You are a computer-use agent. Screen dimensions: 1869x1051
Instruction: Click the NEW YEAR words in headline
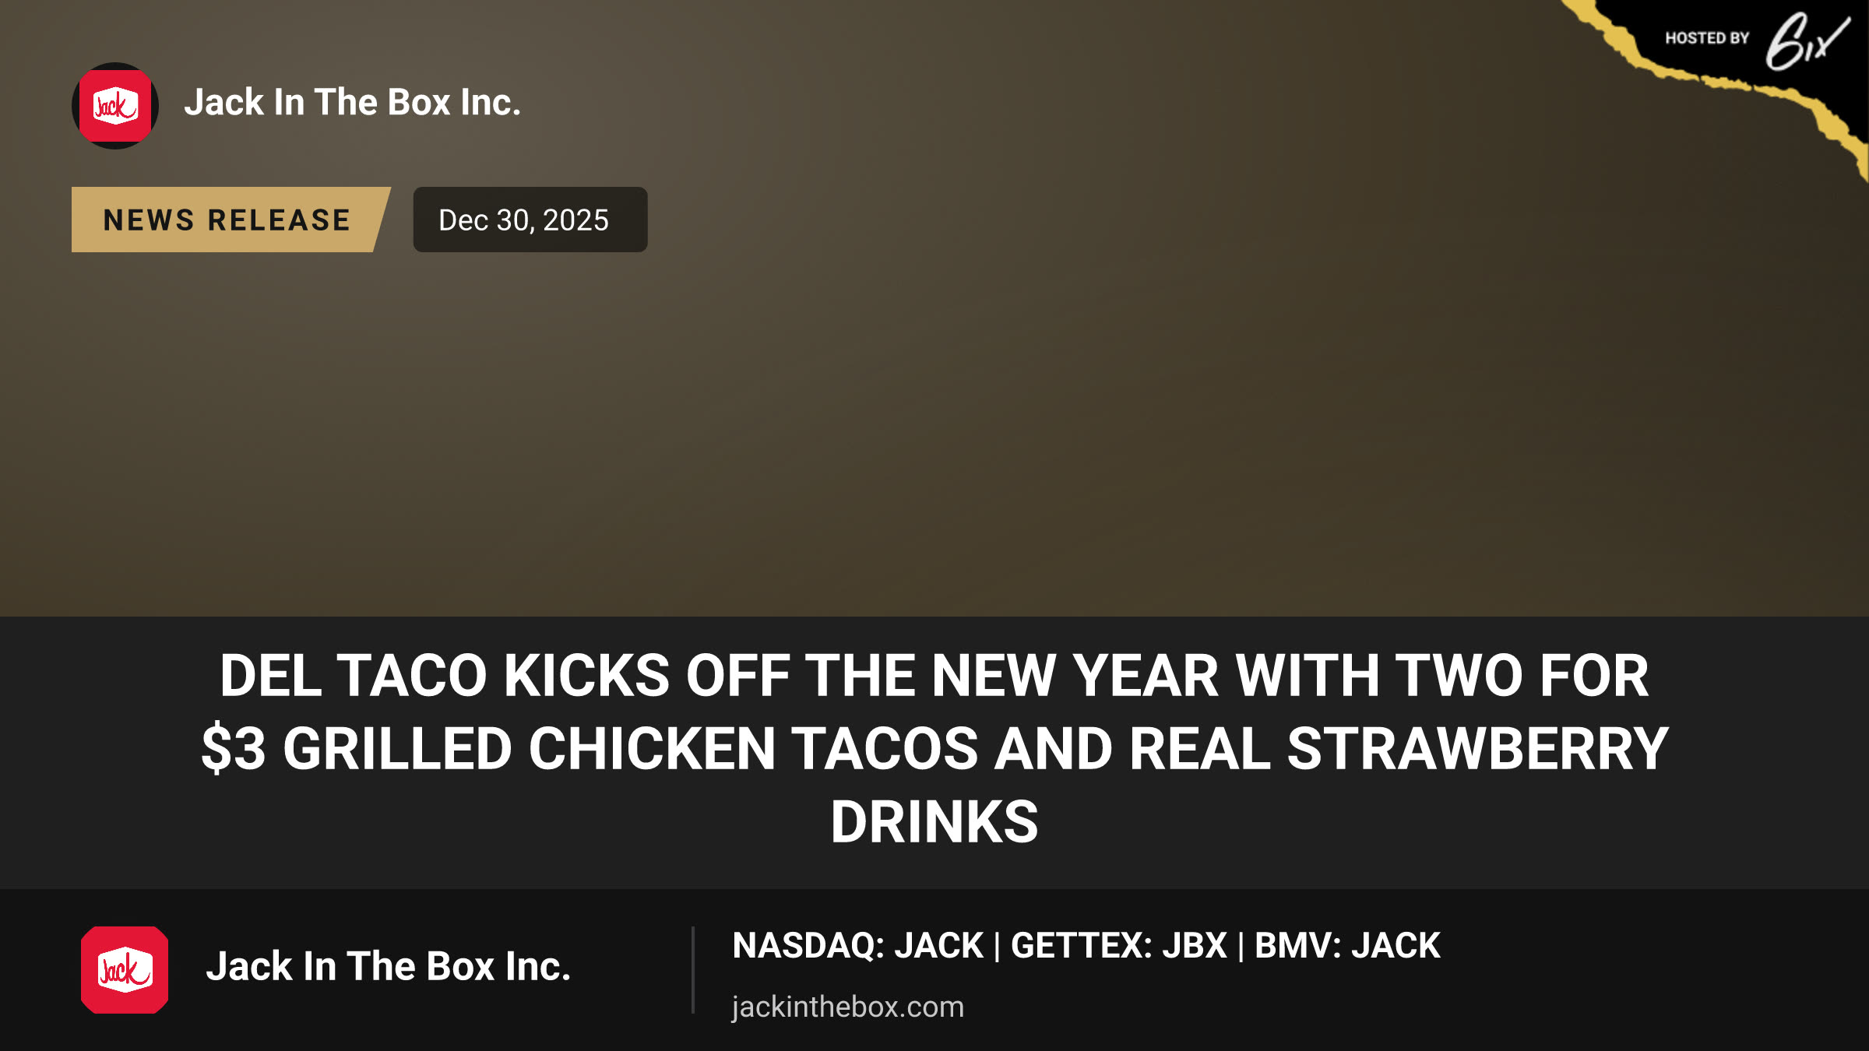point(1075,675)
